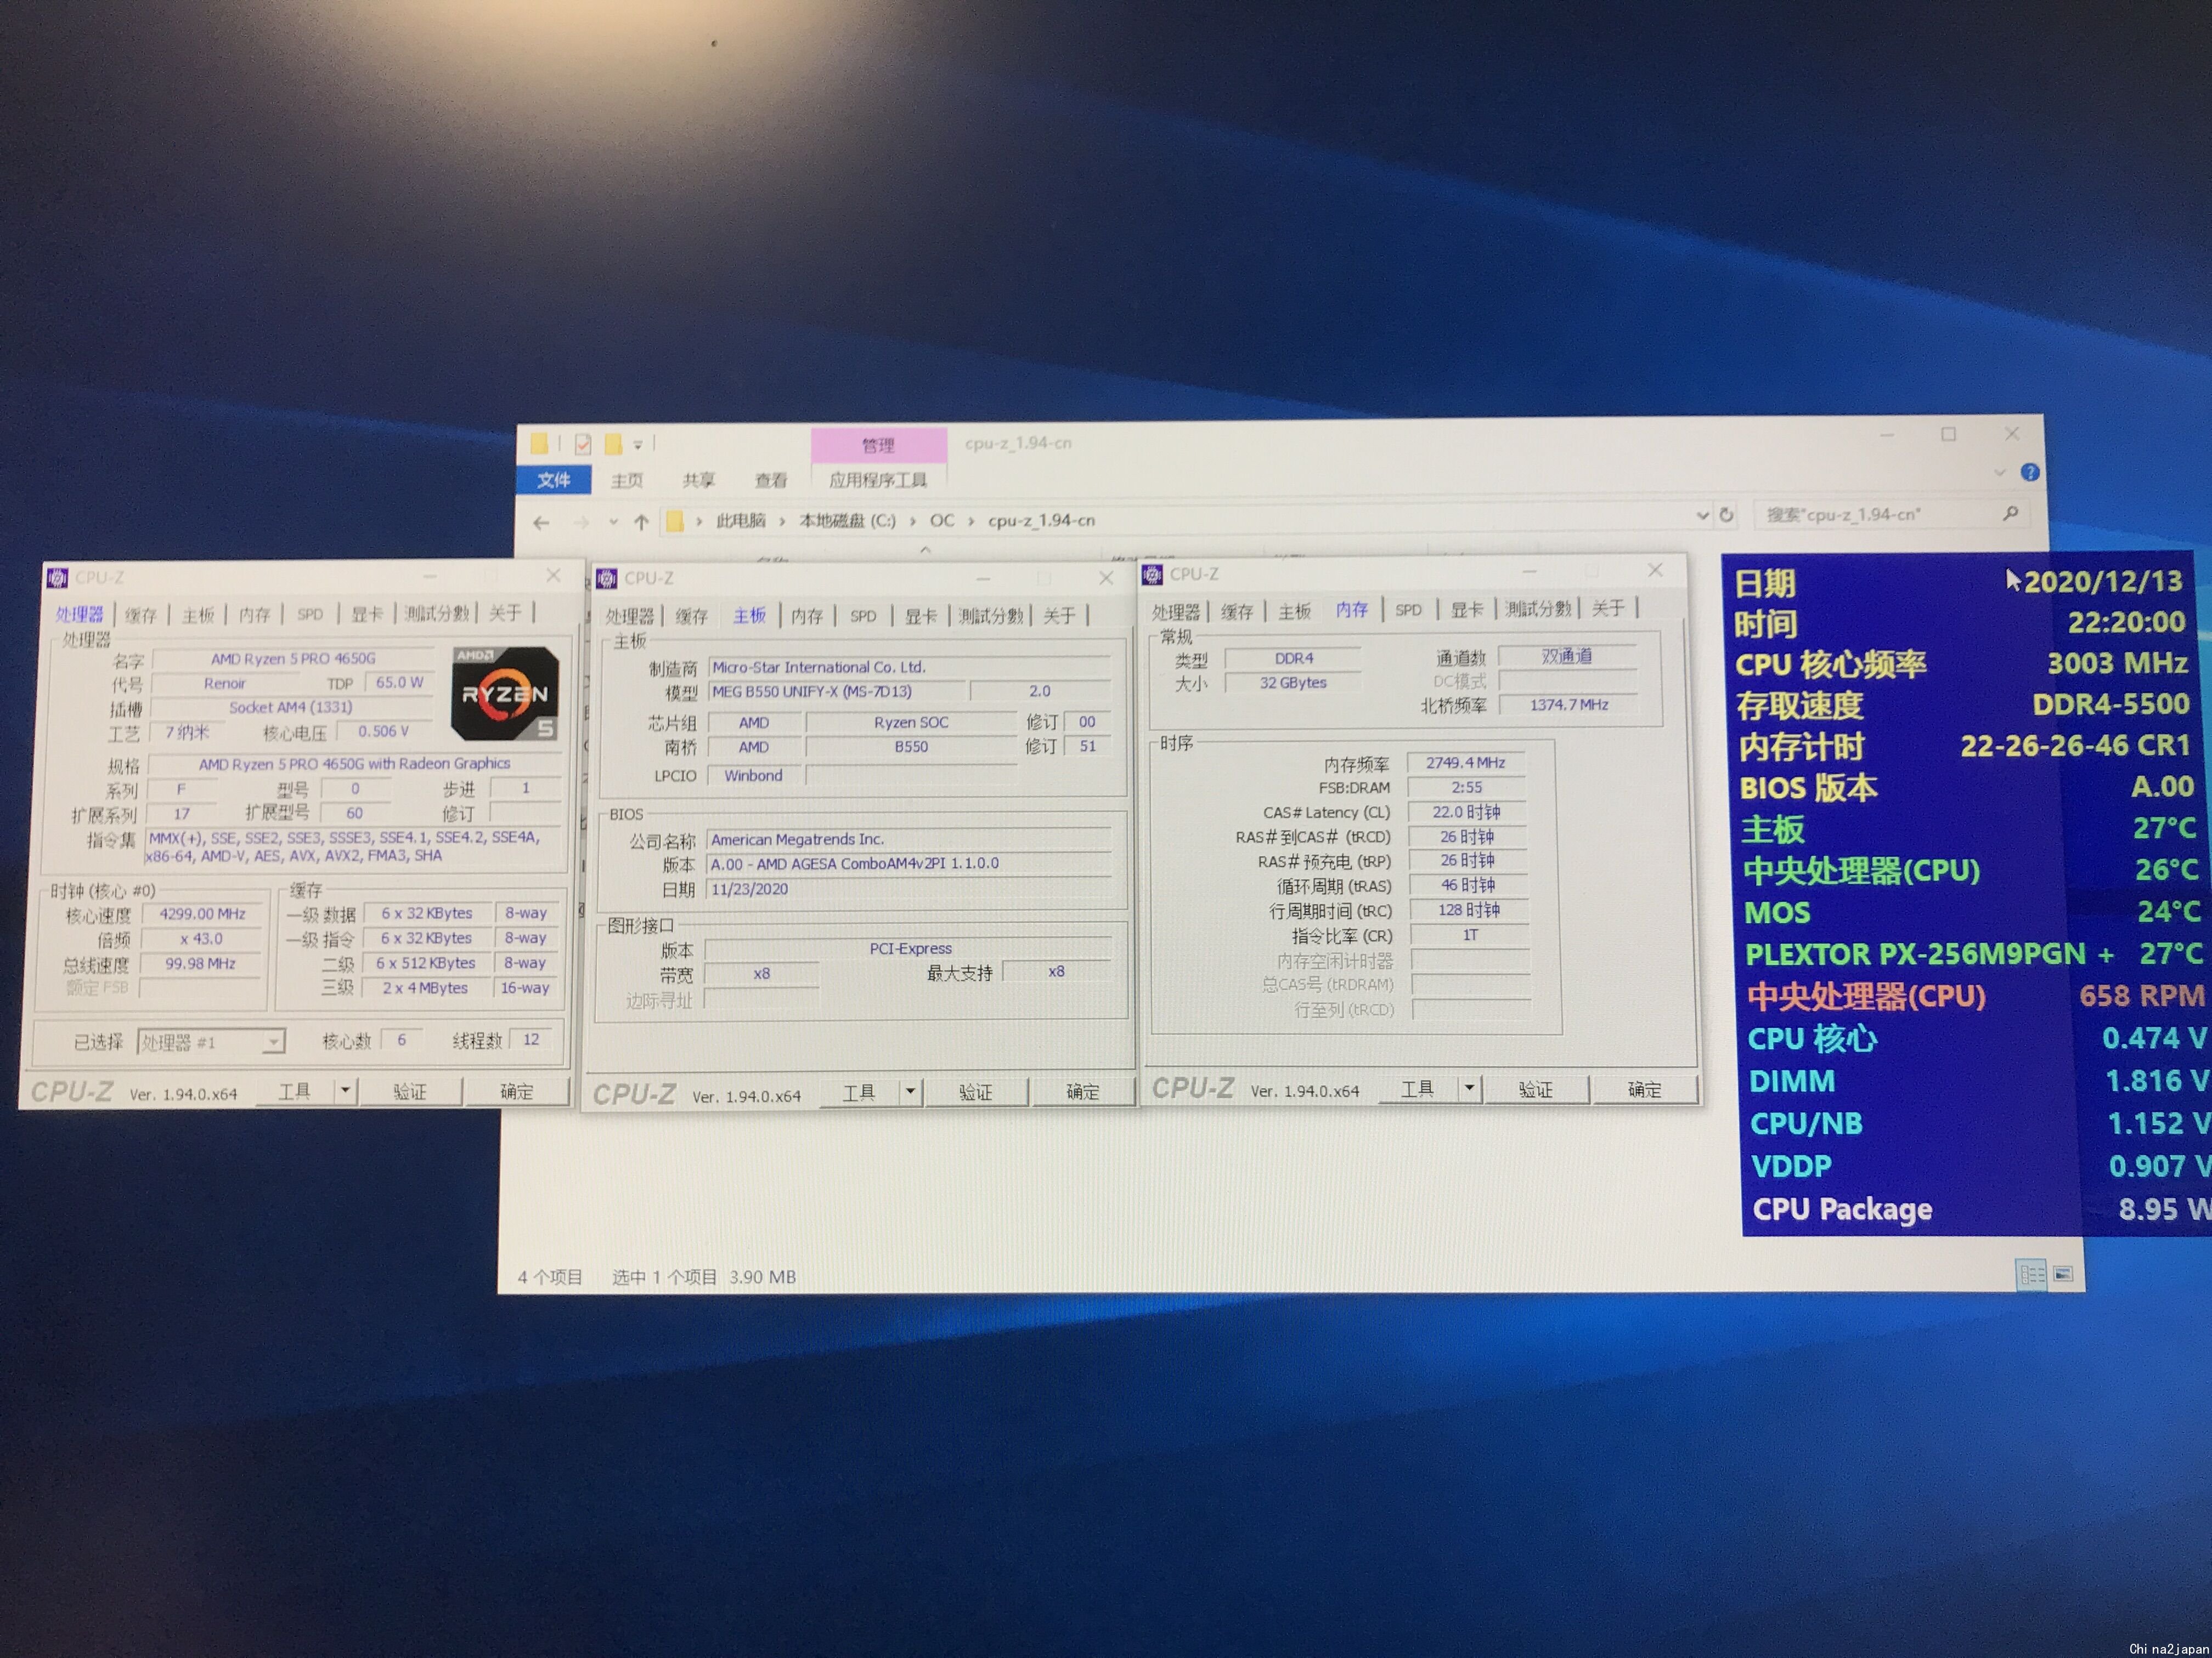
Task: Open Explorer help question mark icon
Action: coord(2029,472)
